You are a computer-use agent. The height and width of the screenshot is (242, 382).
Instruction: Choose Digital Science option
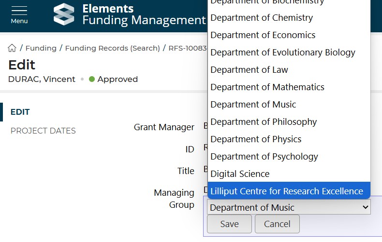click(240, 174)
